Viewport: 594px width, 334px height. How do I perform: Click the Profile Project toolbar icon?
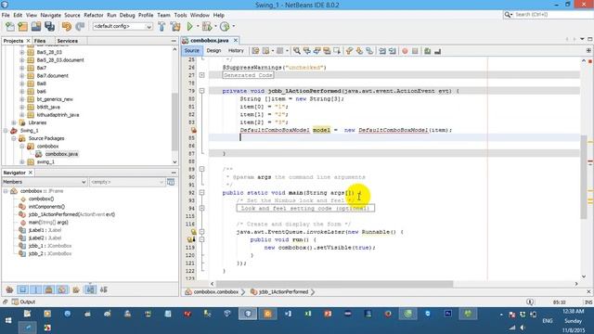pos(225,27)
